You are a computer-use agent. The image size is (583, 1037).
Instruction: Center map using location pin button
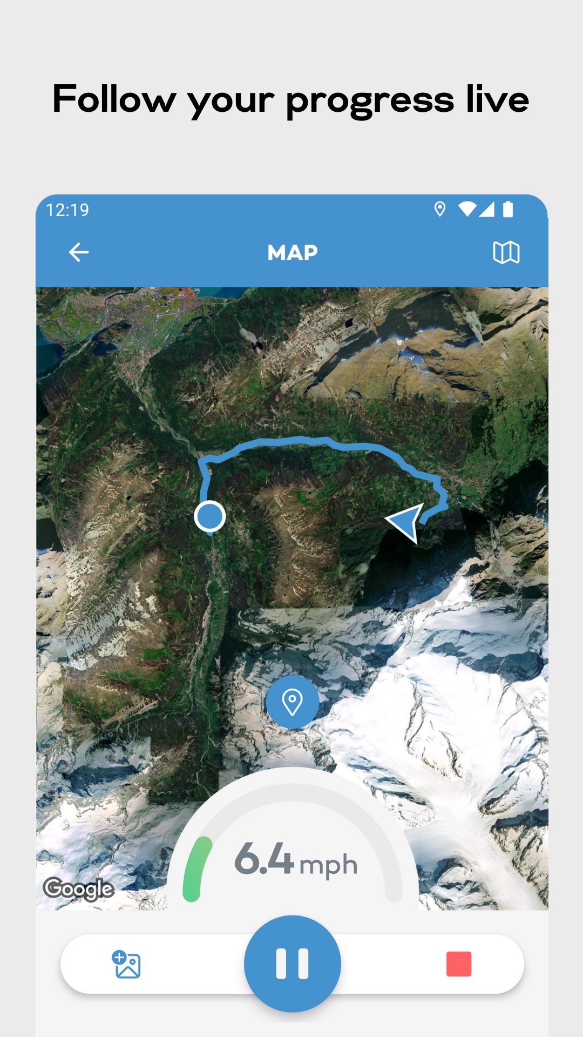[293, 702]
